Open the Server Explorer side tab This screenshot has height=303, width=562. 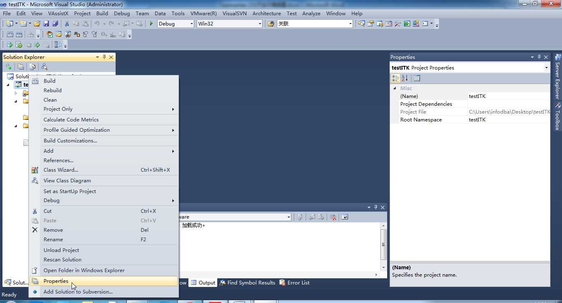557,77
